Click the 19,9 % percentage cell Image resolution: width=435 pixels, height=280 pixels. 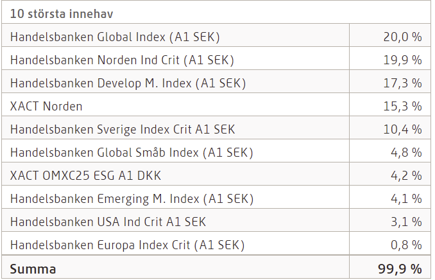[402, 60]
